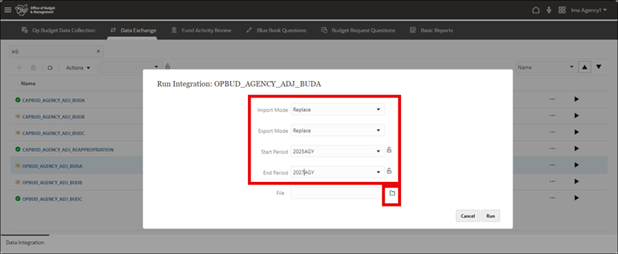
Task: Open ellipsis menu for OPBUD_AGENCY_ADJ_BUDC row
Action: coord(552,198)
